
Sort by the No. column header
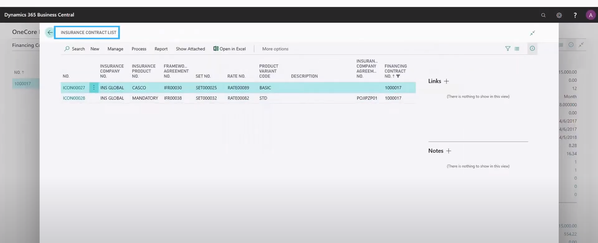(66, 76)
